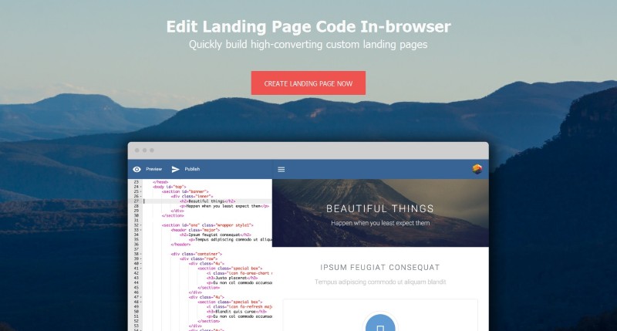Click code line 50 Blandit quis curae h3
Image resolution: width=617 pixels, height=331 pixels.
(x=237, y=312)
